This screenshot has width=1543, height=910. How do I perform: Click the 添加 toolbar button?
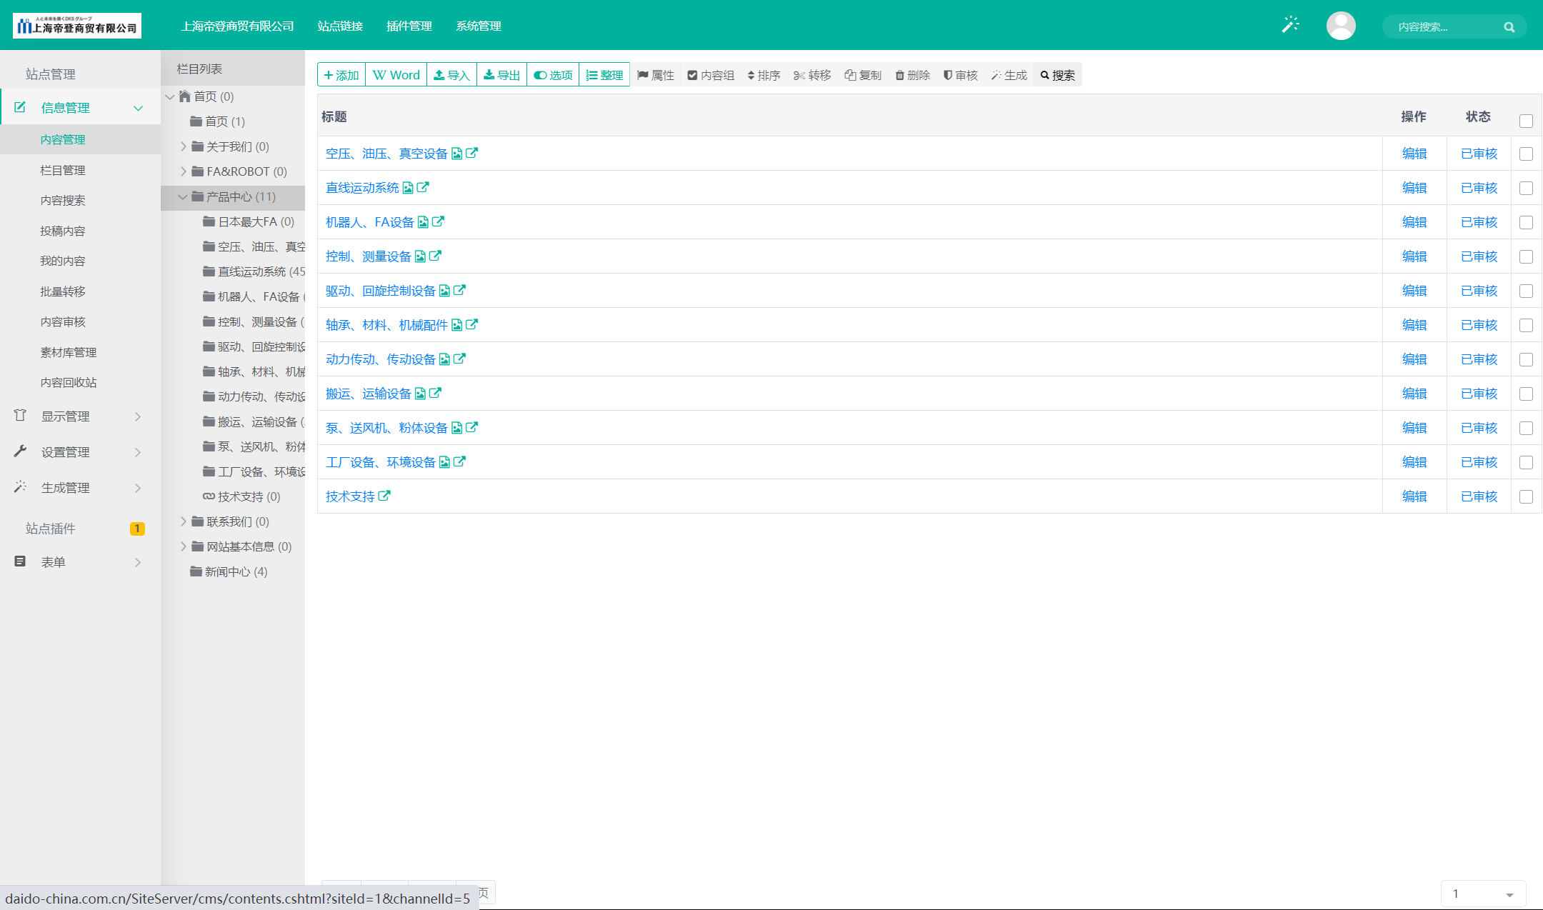(x=341, y=75)
